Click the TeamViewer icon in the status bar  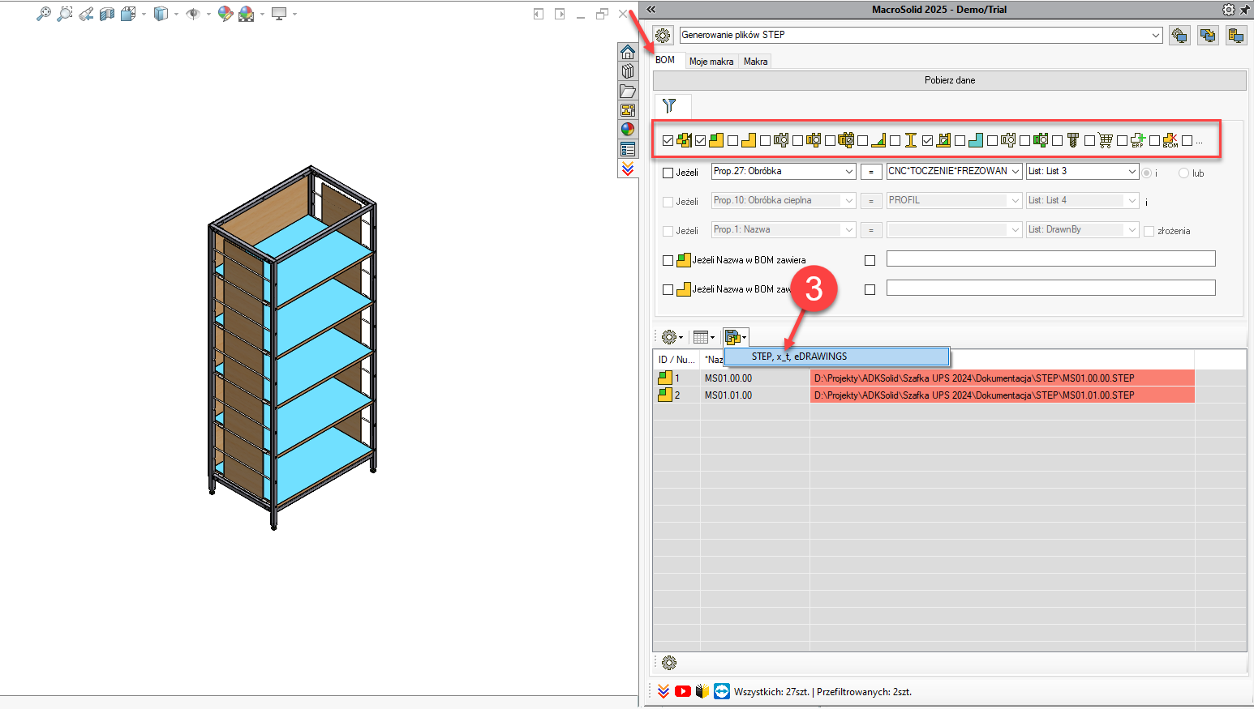click(722, 691)
